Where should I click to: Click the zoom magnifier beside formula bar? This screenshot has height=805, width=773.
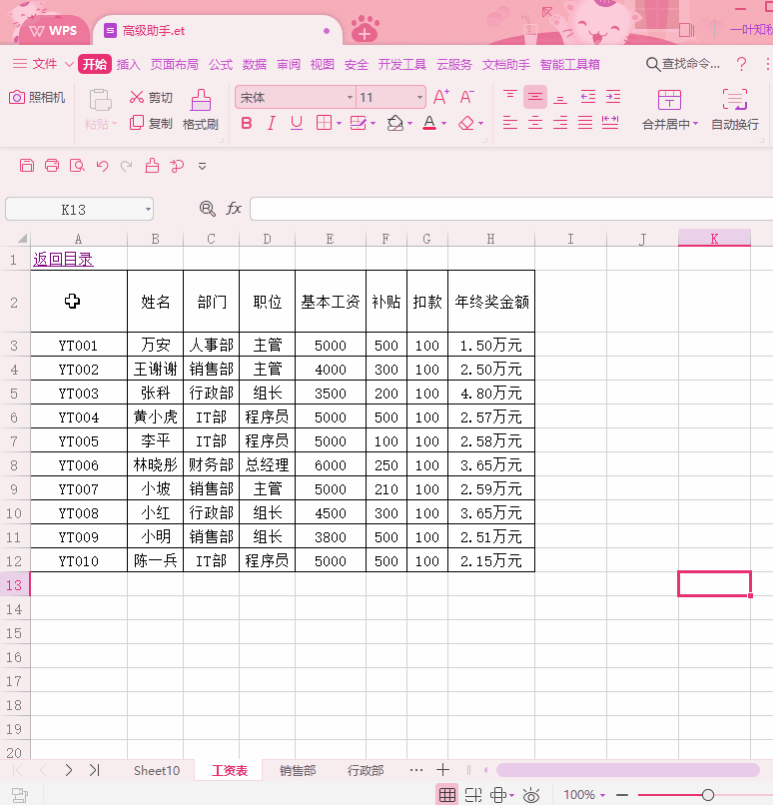tap(208, 209)
